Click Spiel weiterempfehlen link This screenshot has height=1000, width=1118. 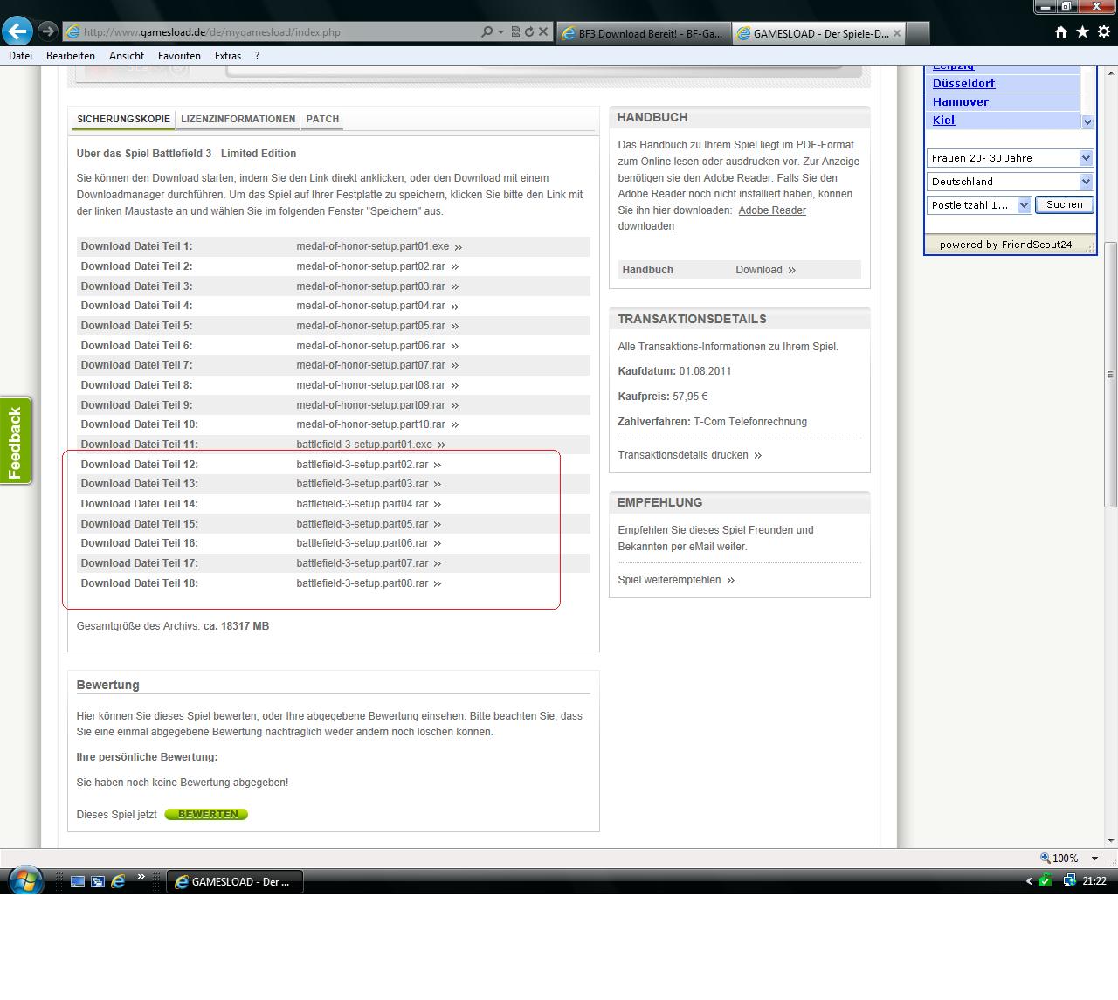click(676, 580)
